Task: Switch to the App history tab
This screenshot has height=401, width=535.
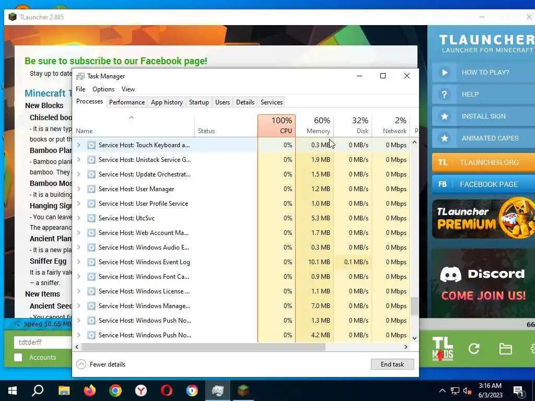Action: click(x=167, y=102)
